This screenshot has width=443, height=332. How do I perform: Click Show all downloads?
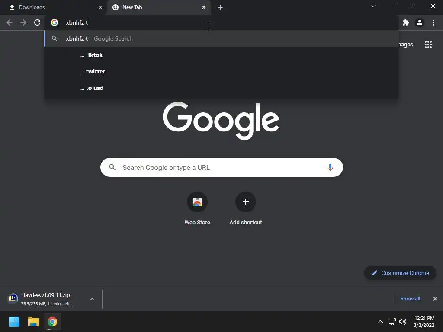410,299
